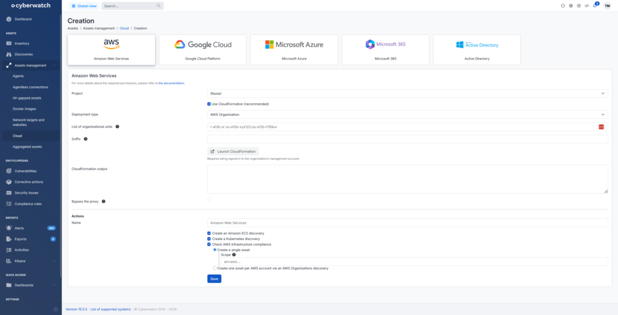
Task: Click the Corrective actions sidebar icon
Action: coord(8,182)
